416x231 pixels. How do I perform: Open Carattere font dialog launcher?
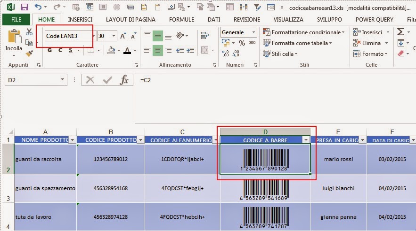pyautogui.click(x=136, y=65)
